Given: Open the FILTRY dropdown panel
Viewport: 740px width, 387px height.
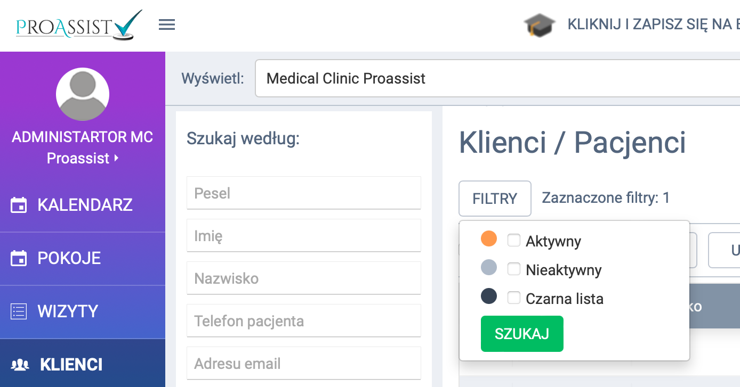Looking at the screenshot, I should (494, 198).
